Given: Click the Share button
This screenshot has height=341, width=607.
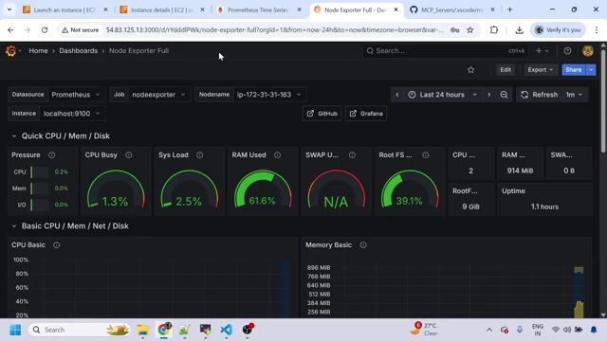Looking at the screenshot, I should (573, 70).
